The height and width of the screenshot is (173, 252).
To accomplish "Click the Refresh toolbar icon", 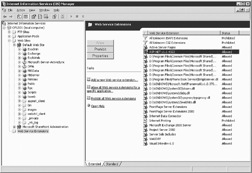I will click(x=40, y=16).
